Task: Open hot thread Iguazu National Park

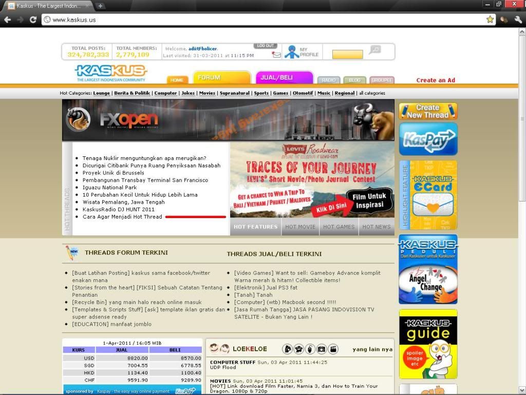Action: [110, 187]
